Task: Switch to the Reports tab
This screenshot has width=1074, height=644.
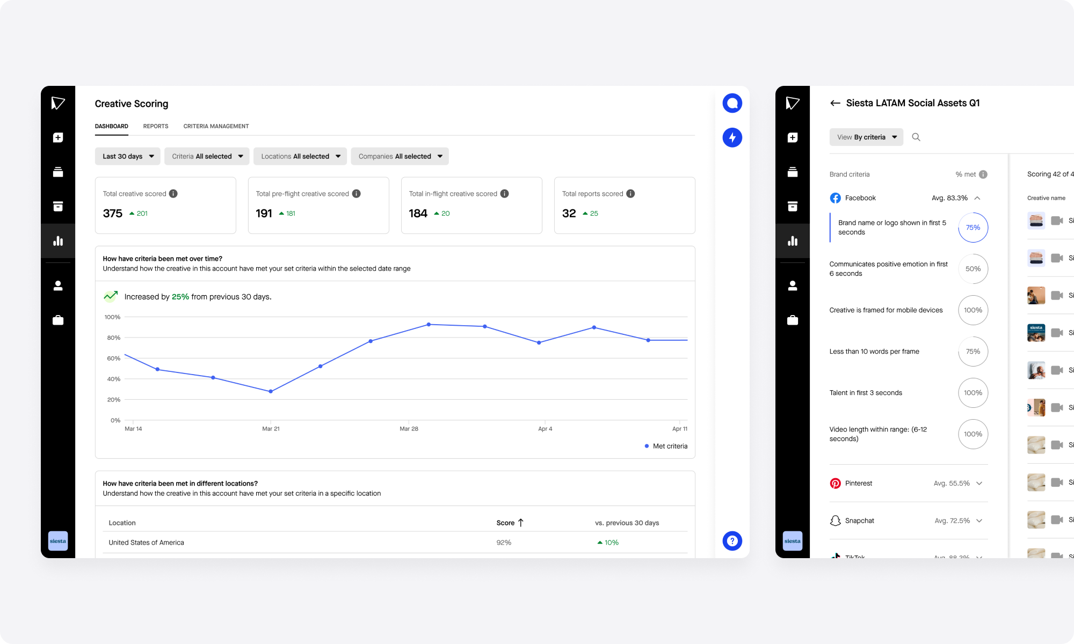Action: [x=156, y=126]
